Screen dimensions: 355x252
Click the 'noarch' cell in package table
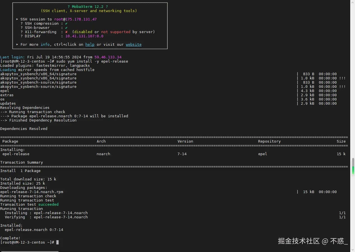103,154
